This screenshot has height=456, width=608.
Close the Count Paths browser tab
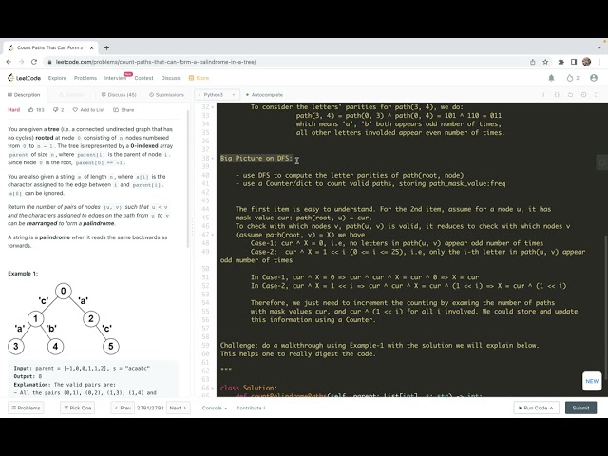[91, 47]
